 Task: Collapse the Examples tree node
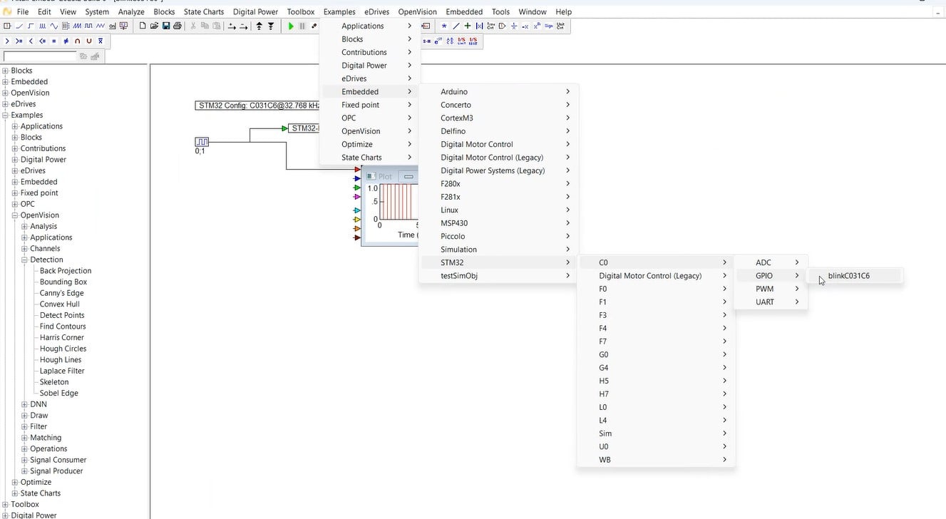(x=6, y=115)
